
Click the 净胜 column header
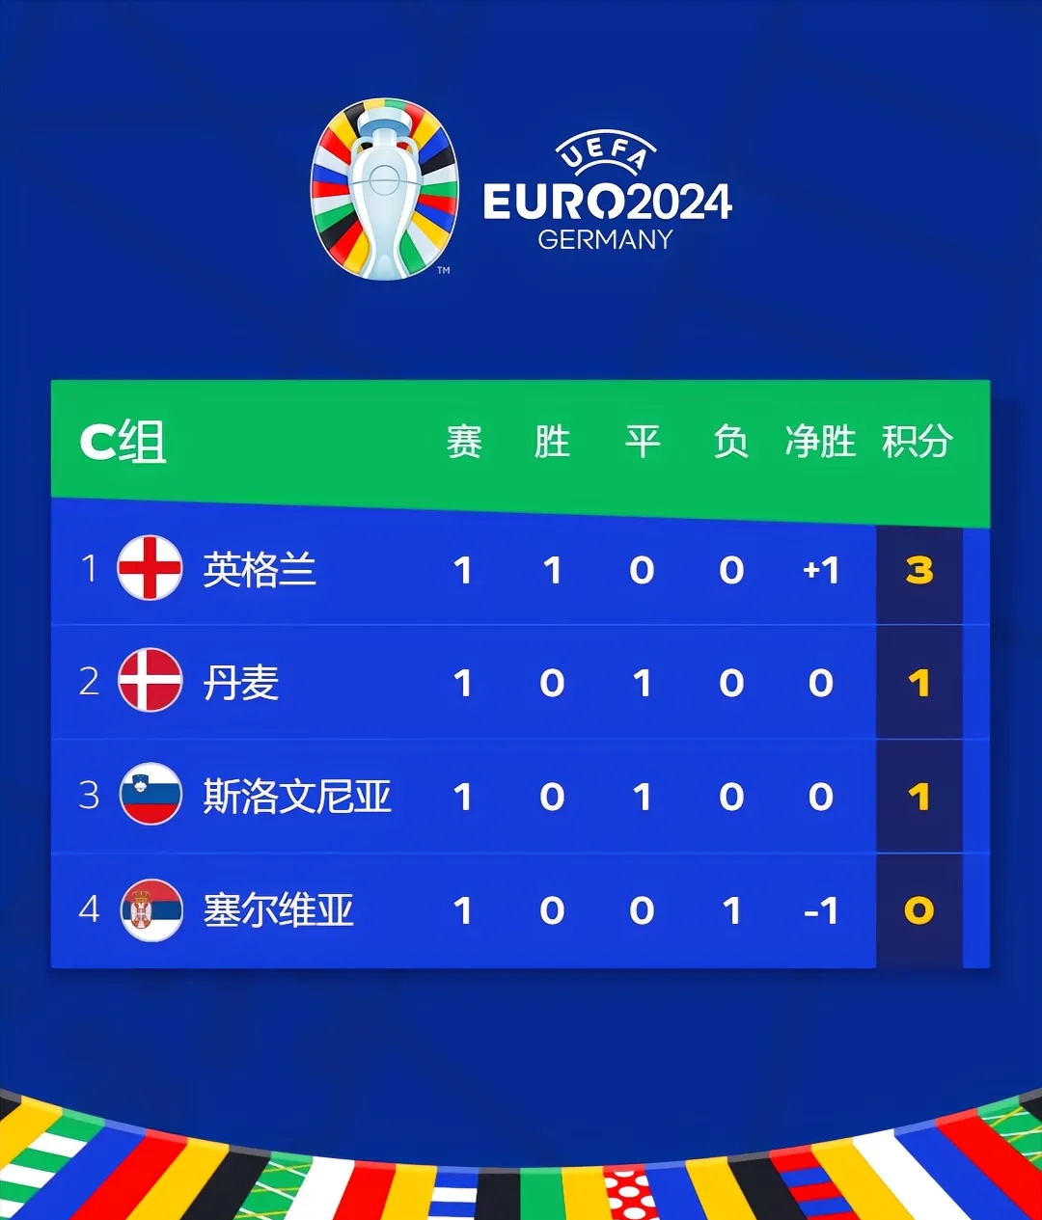[820, 442]
